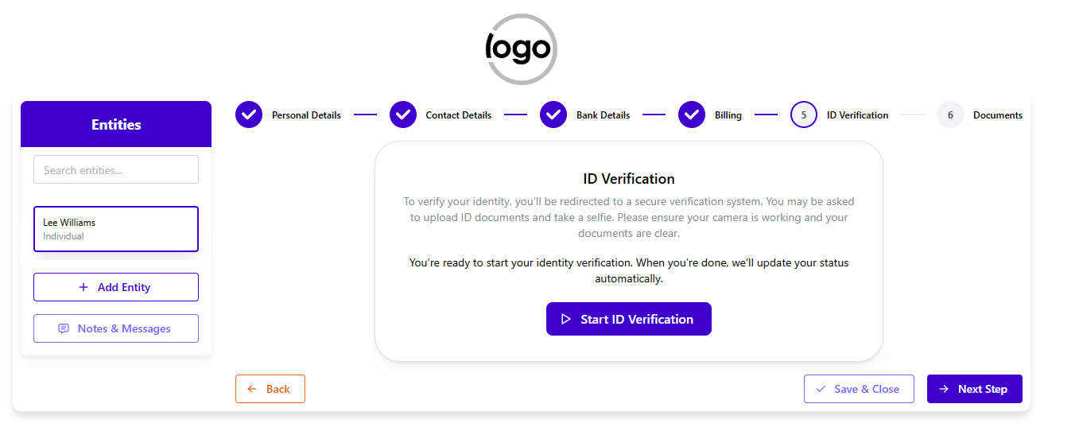This screenshot has height=431, width=1079.
Task: Click the logo at the top
Action: pos(521,49)
